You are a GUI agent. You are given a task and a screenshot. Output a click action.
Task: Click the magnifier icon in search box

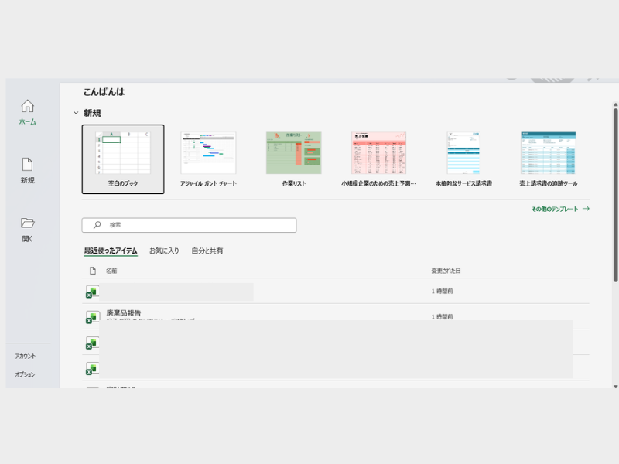click(x=97, y=225)
